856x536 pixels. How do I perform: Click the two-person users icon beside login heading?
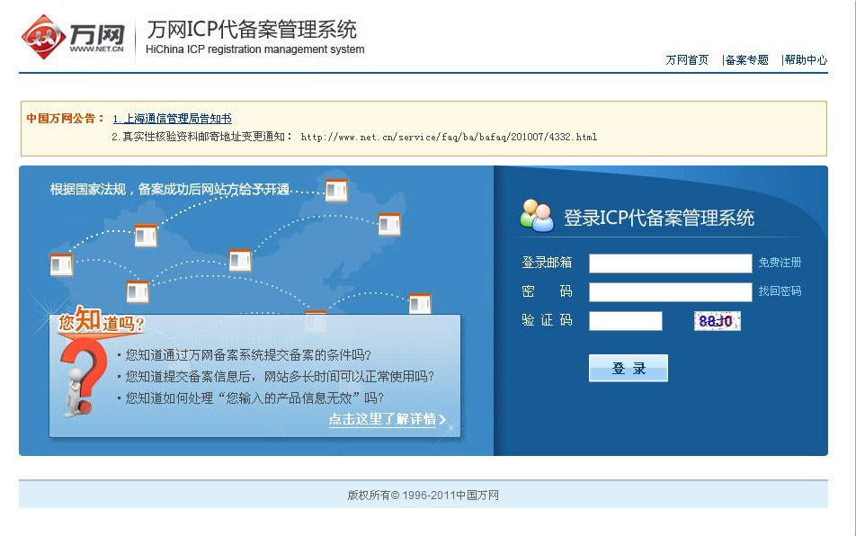pos(537,215)
